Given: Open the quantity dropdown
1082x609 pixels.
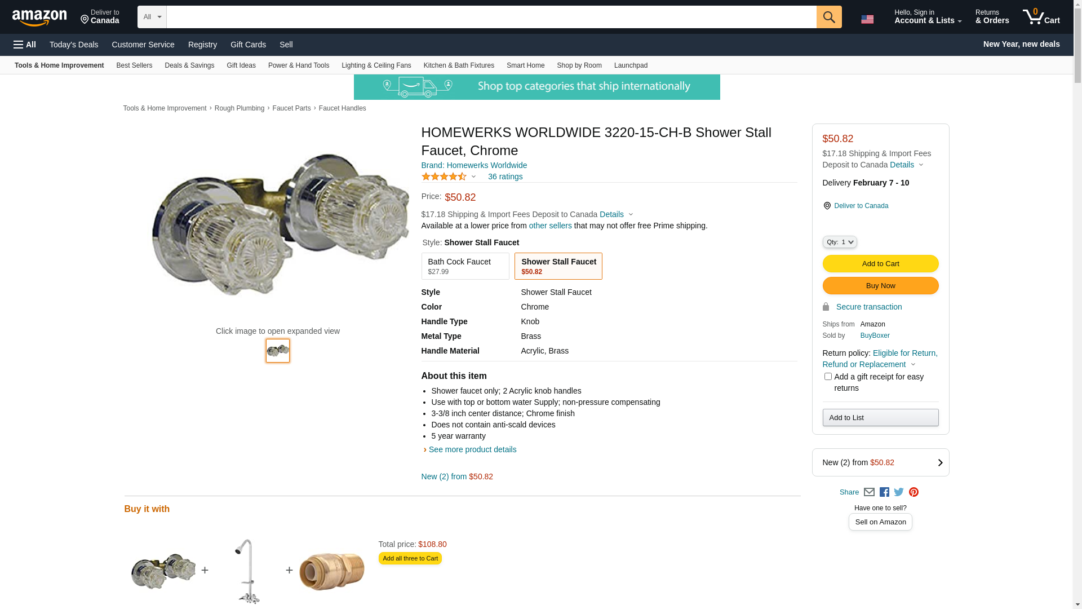Looking at the screenshot, I should (840, 242).
